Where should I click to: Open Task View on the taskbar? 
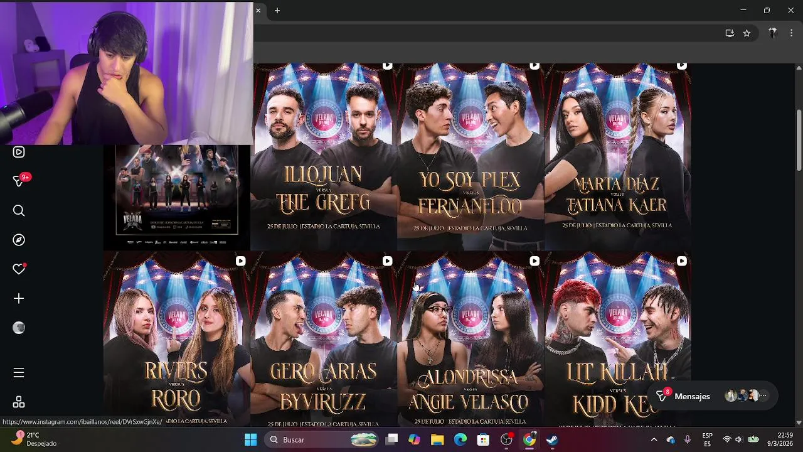click(x=391, y=439)
